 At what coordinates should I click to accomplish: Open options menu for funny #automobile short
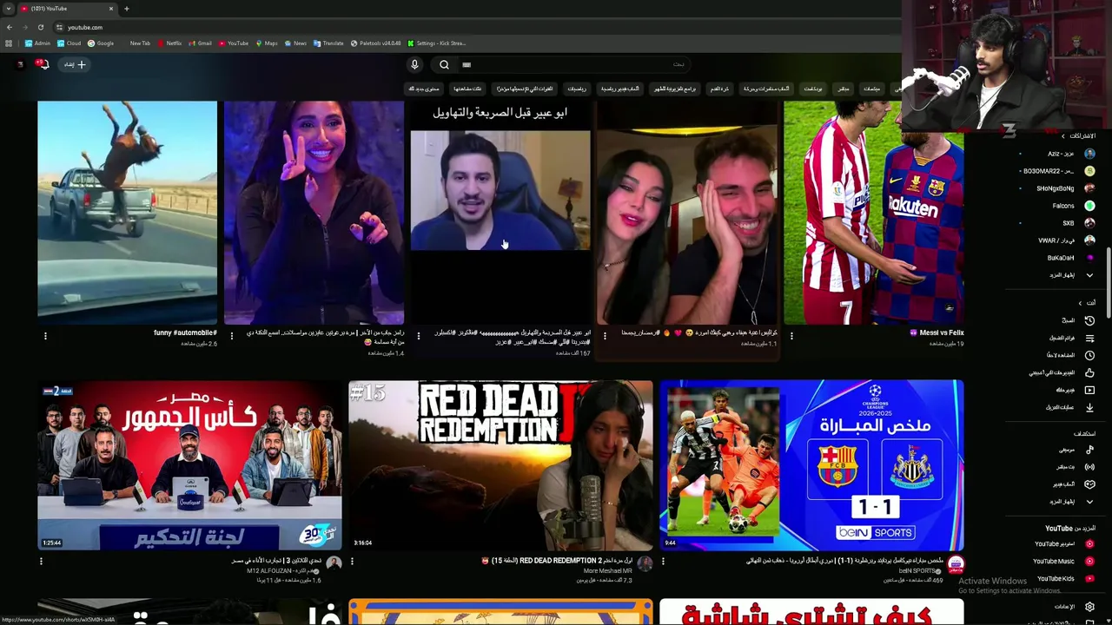[x=45, y=335]
